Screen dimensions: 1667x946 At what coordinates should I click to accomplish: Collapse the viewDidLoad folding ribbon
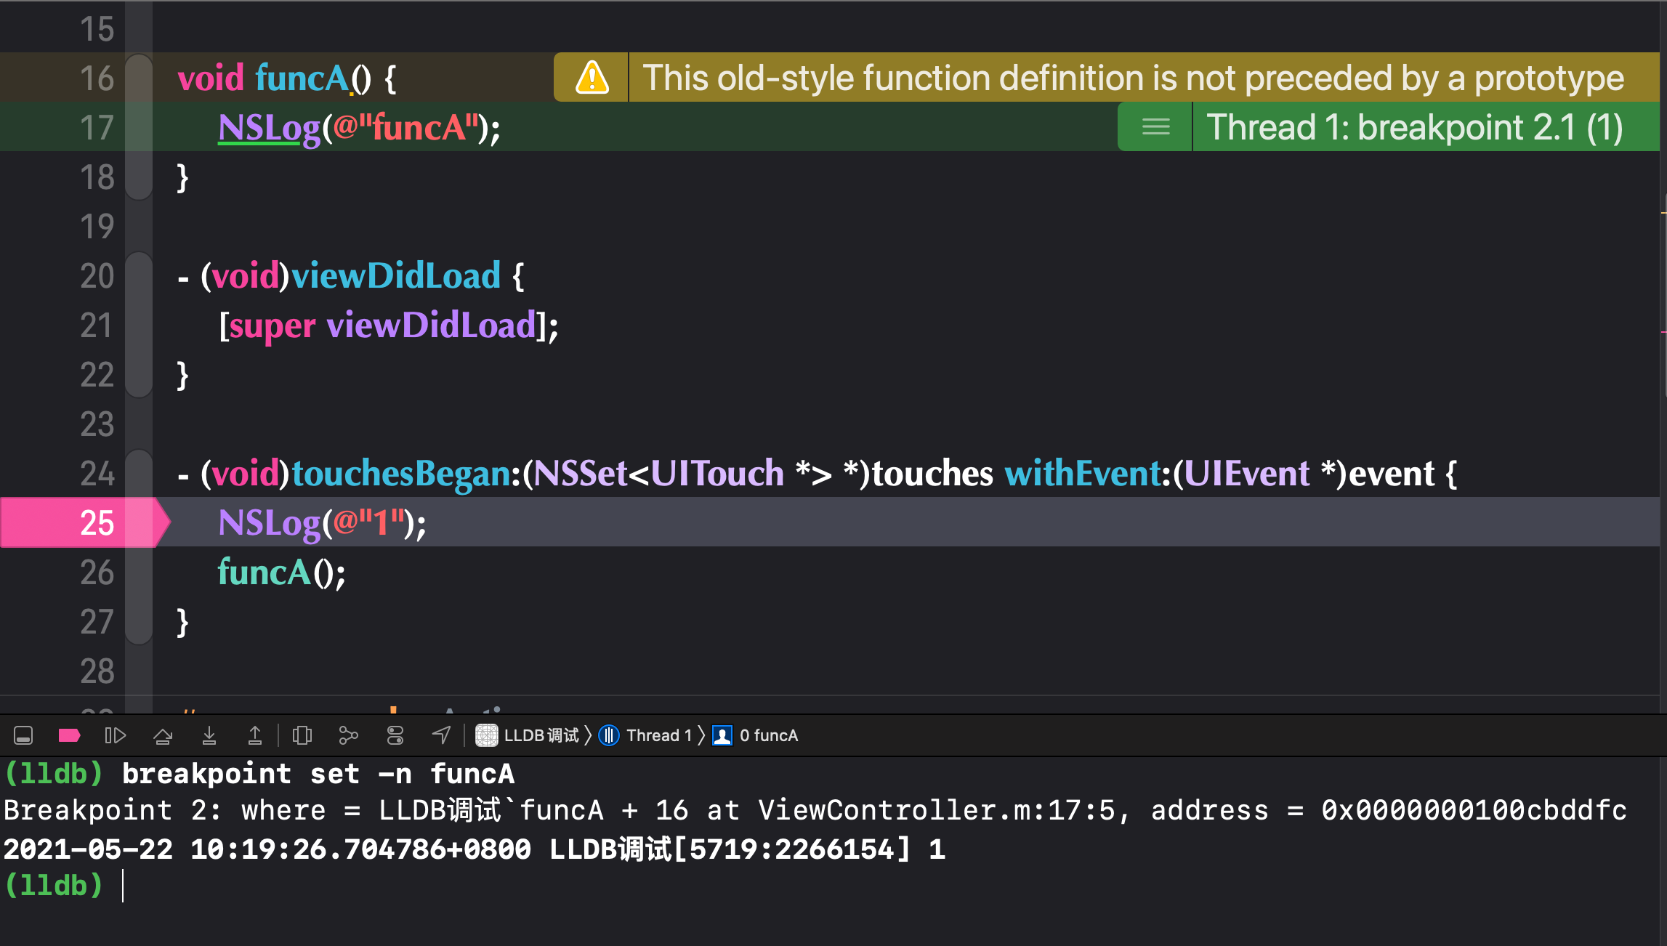[139, 325]
